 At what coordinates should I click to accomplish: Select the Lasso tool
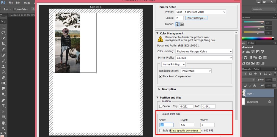click(3, 32)
